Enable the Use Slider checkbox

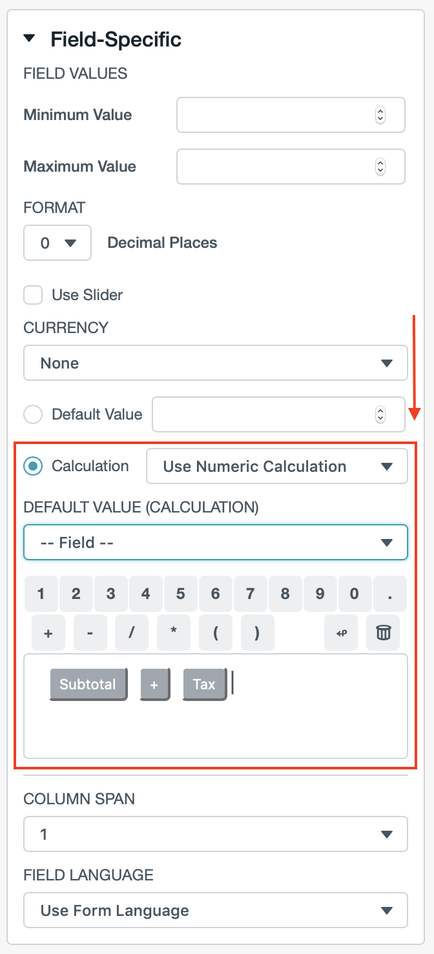coord(33,295)
